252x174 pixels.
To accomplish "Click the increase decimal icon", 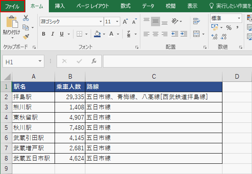I will (214, 37).
